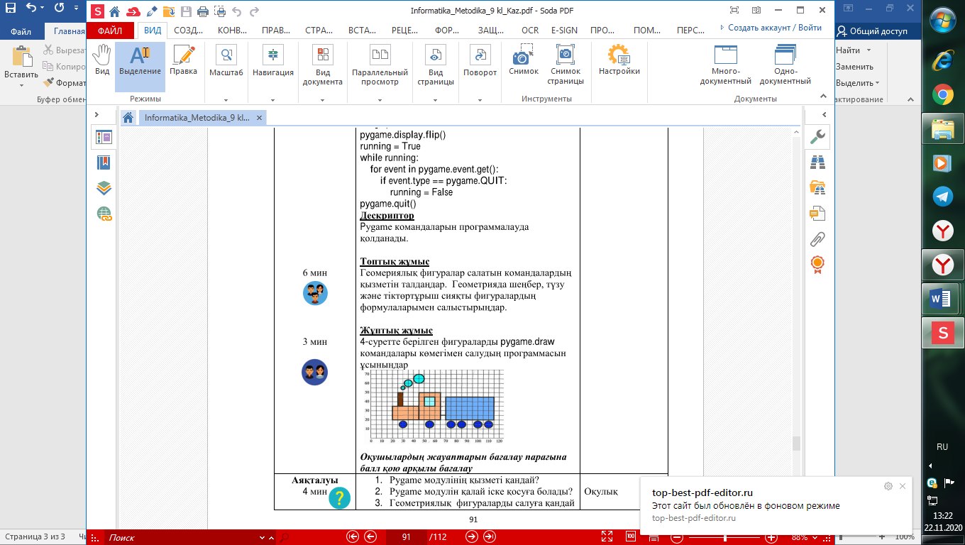Image resolution: width=965 pixels, height=545 pixels.
Task: Open Telegram from the Windows taskbar
Action: (x=942, y=197)
